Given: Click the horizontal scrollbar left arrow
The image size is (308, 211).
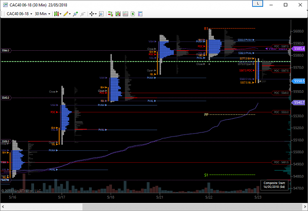Looking at the screenshot, I should tap(3, 207).
